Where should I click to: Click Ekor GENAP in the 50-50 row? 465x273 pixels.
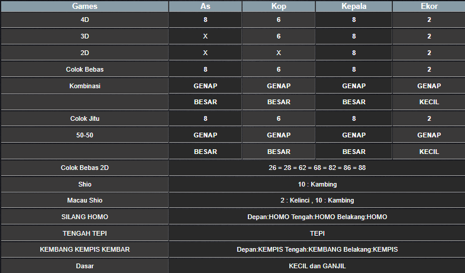429,135
